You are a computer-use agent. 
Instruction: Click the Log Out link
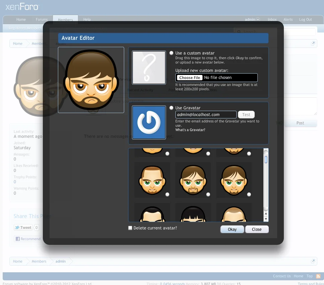[305, 19]
